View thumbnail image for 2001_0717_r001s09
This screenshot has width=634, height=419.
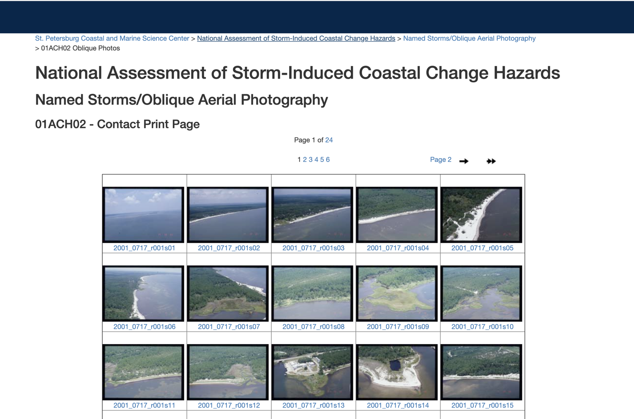click(397, 293)
